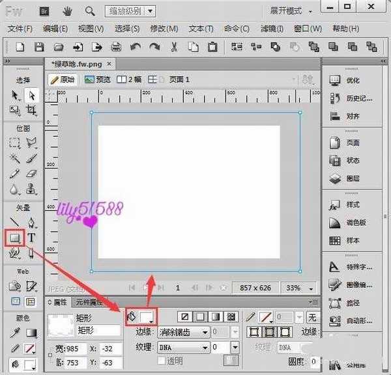Enable the 透明 (transparent) checkbox
This screenshot has width=391, height=375.
pos(162,361)
